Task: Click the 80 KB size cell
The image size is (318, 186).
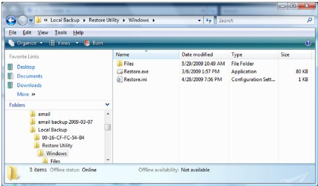Action: (x=302, y=72)
